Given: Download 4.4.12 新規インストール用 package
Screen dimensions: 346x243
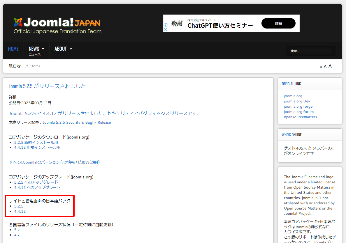Looking at the screenshot, I should [37, 147].
